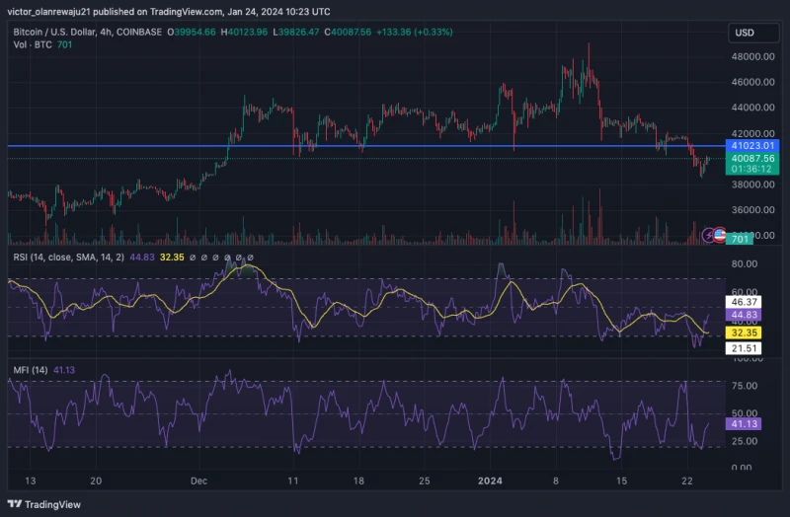Select the MFI (14) indicator legend
The height and width of the screenshot is (517, 790).
[x=32, y=370]
